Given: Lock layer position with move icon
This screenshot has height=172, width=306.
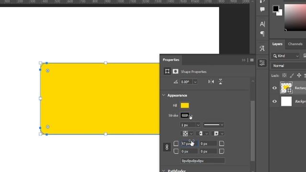Looking at the screenshot, I should (299, 75).
